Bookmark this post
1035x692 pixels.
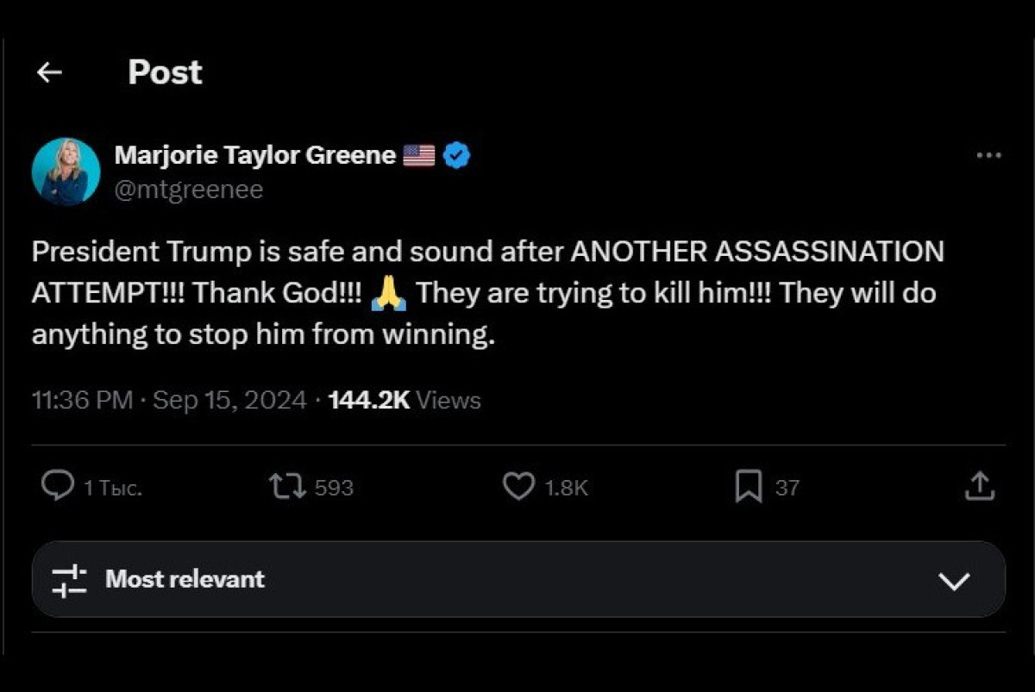coord(748,487)
